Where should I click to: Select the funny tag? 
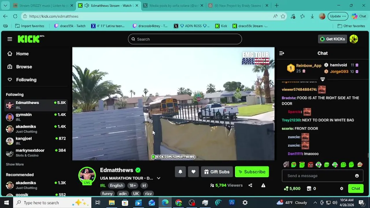[107, 194]
